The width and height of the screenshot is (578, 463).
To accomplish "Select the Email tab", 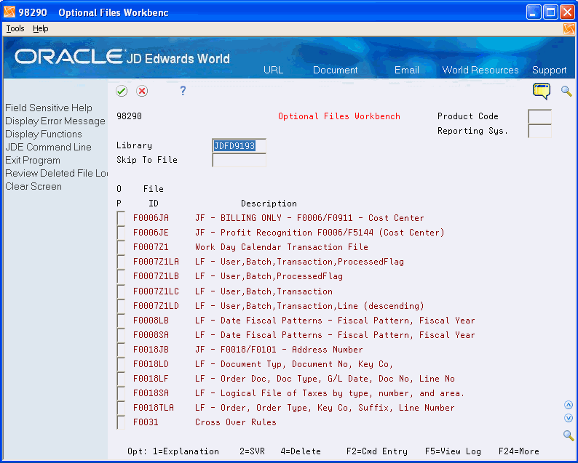I will (407, 70).
